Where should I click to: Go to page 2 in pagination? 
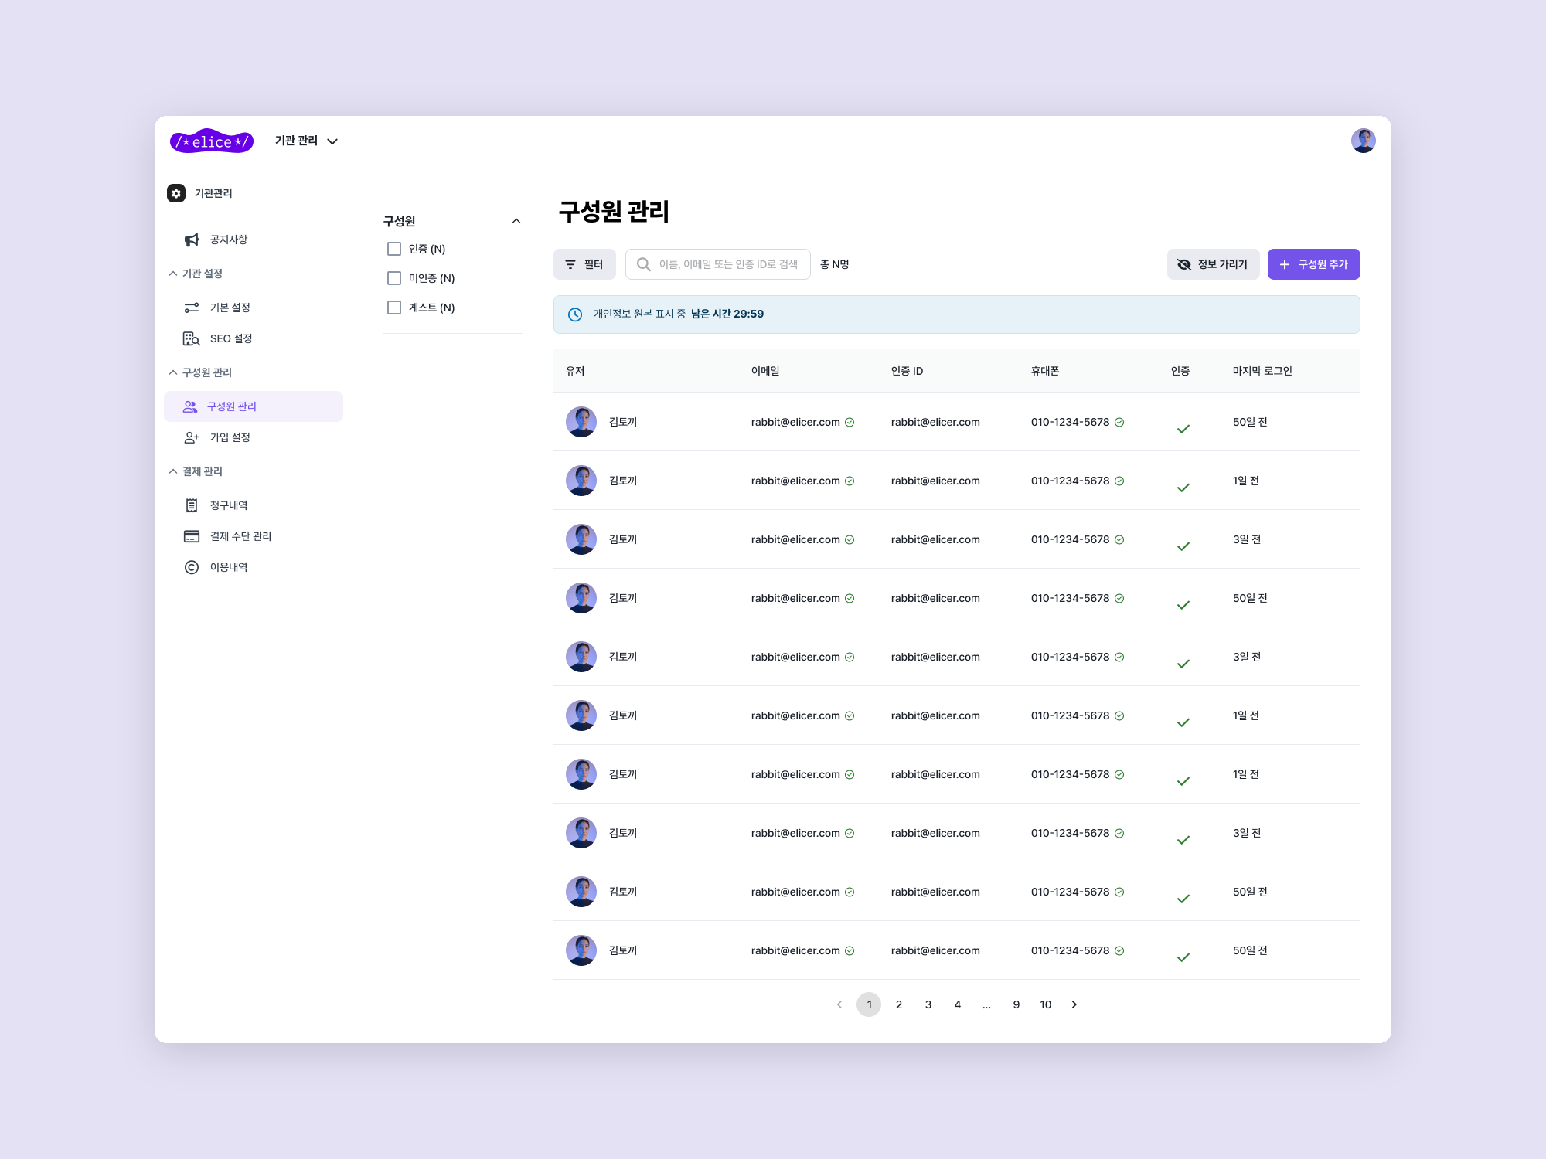point(899,1004)
